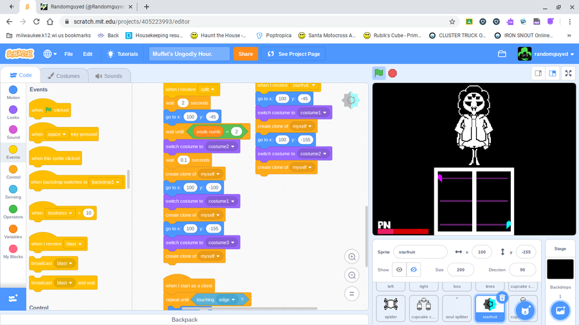Viewport: 579px width, 325px height.
Task: Select the Sound block category
Action: click(13, 132)
